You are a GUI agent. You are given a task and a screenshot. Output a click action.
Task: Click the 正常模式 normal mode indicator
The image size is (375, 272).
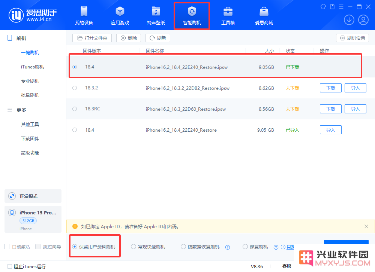tap(33, 196)
